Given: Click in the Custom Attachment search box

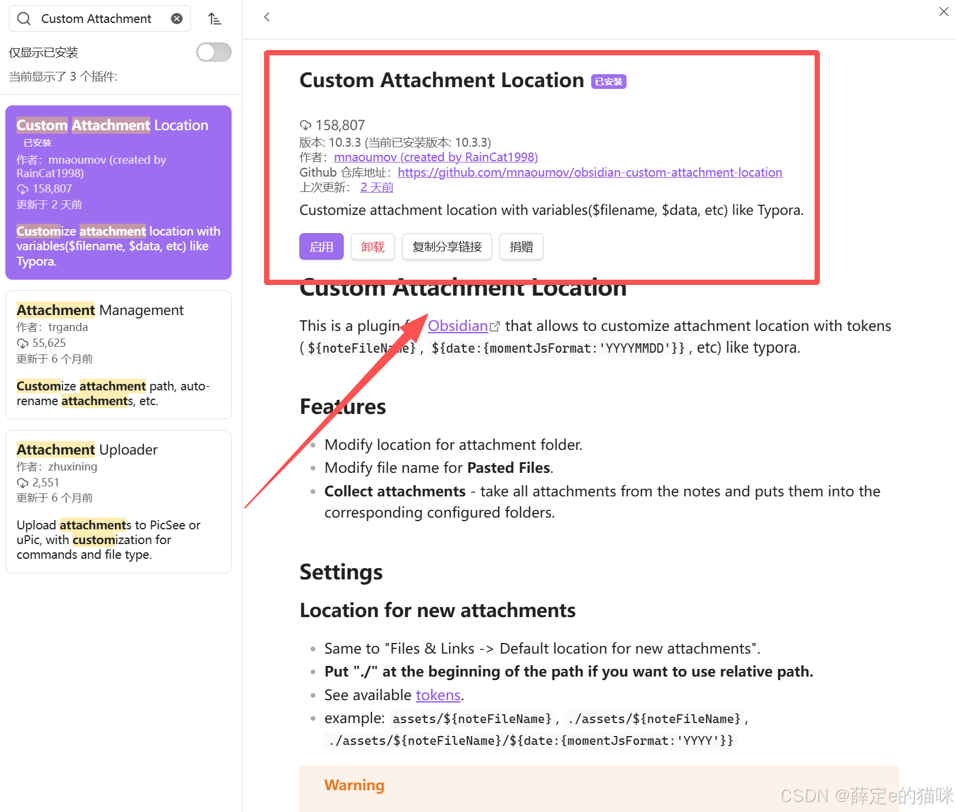Looking at the screenshot, I should pyautogui.click(x=100, y=19).
